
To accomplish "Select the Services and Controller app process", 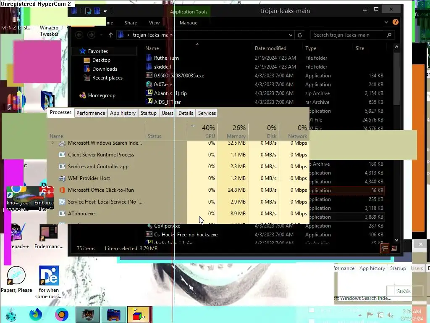I will (x=178, y=167).
